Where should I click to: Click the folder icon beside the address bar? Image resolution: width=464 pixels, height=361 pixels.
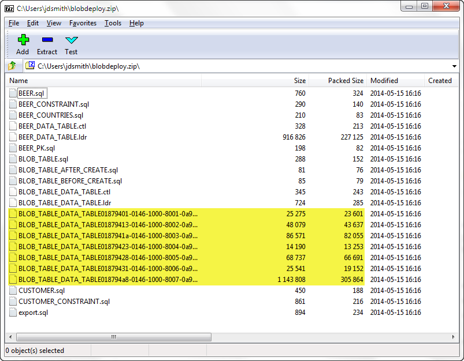(29, 65)
